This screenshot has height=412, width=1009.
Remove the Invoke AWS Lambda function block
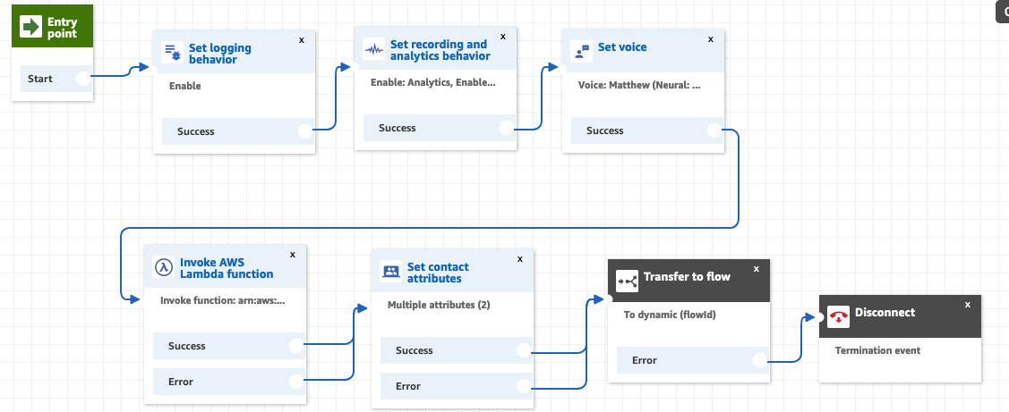(293, 255)
